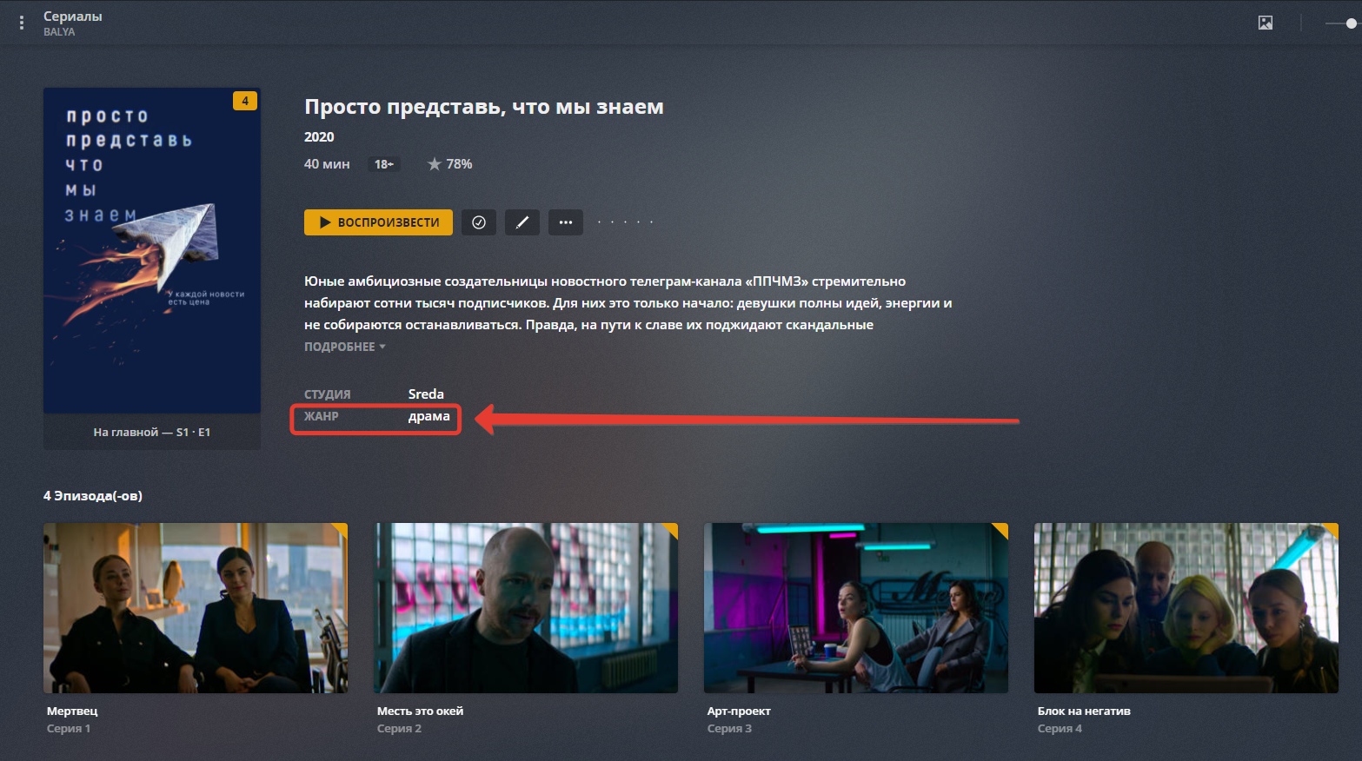This screenshot has height=761, width=1362.
Task: Click the show poster image
Action: (x=152, y=250)
